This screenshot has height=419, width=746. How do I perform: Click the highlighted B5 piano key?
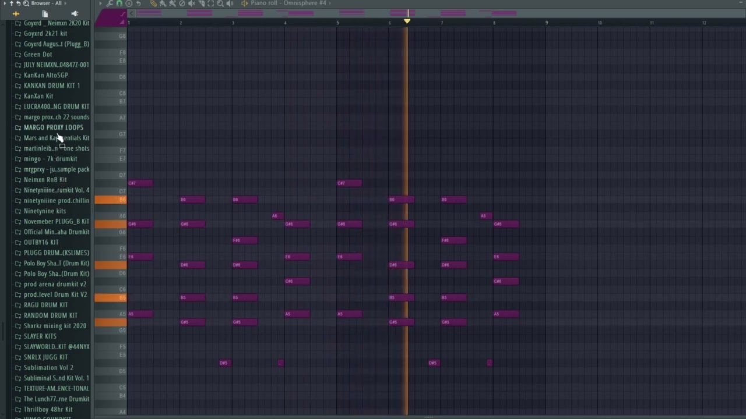(110, 297)
